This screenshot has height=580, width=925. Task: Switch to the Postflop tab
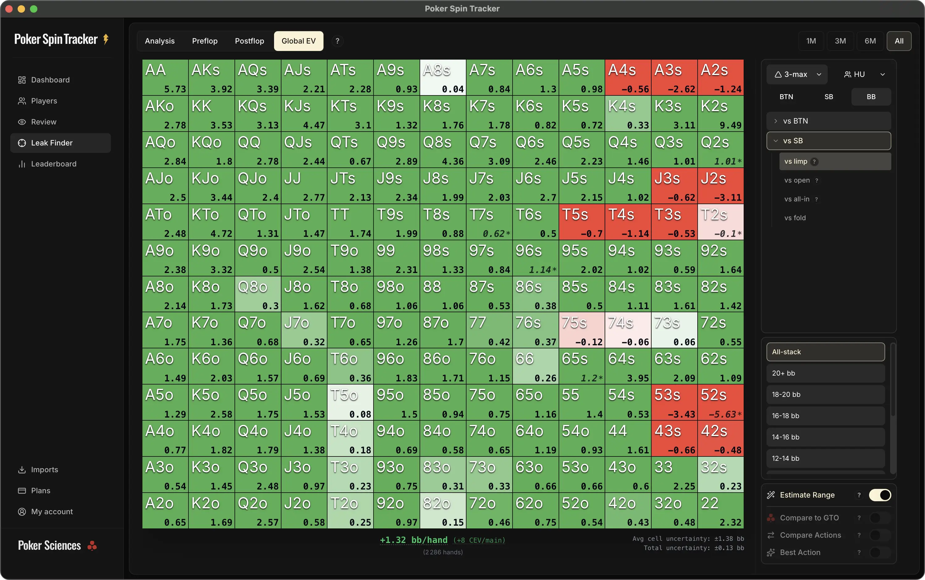pos(249,41)
